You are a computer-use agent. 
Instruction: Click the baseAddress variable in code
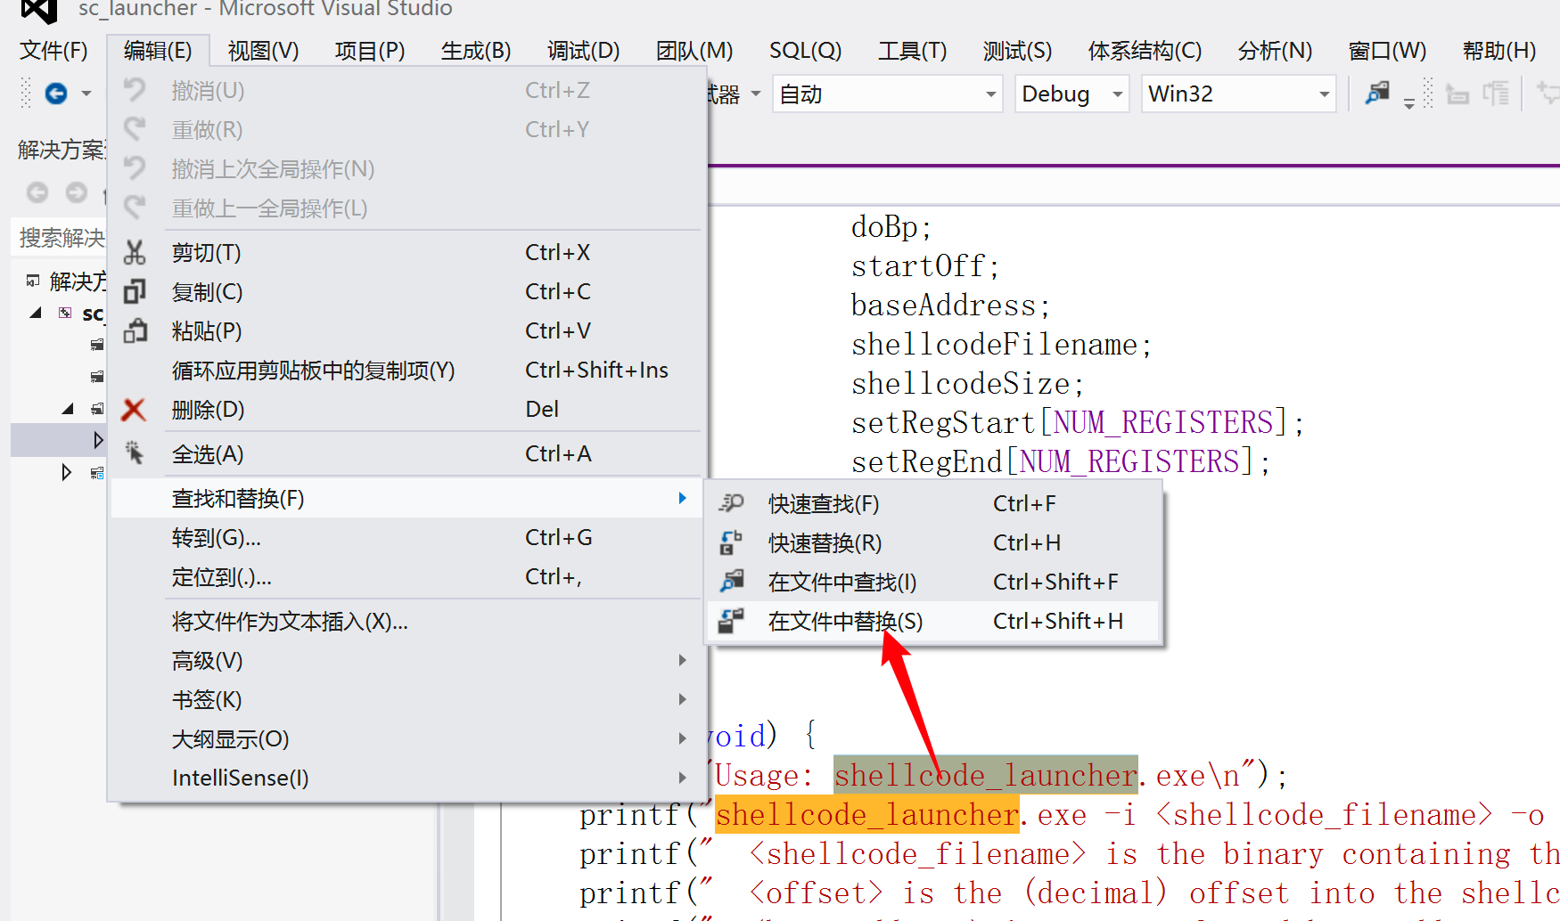coord(943,306)
